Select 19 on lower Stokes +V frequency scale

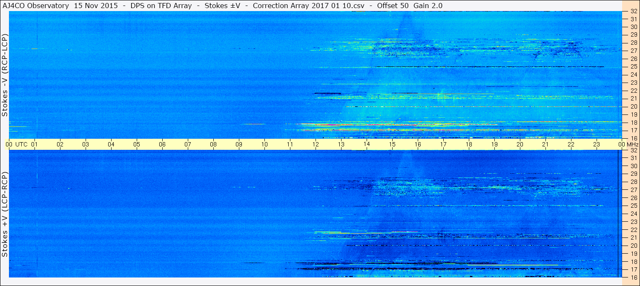(x=633, y=253)
